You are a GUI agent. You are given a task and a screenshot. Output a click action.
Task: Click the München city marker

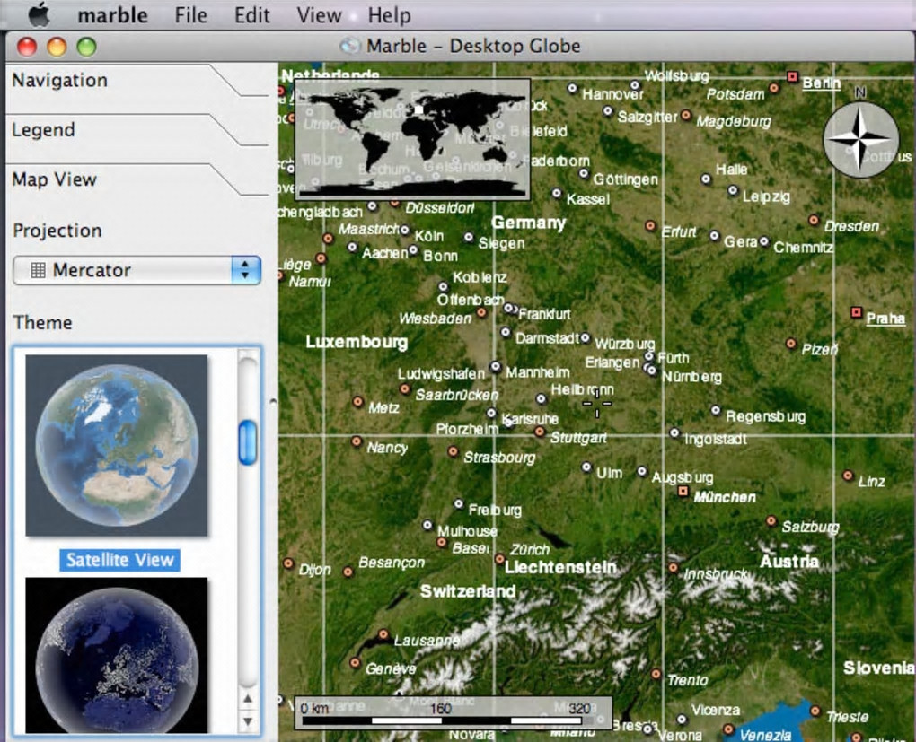click(683, 492)
